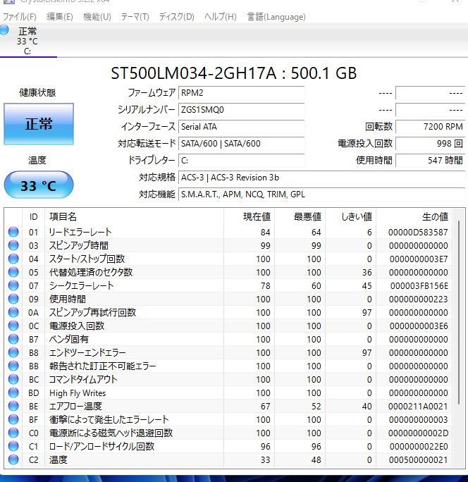The width and height of the screenshot is (468, 482).
Task: Click the status icon for row C2 温度
Action: (x=13, y=459)
